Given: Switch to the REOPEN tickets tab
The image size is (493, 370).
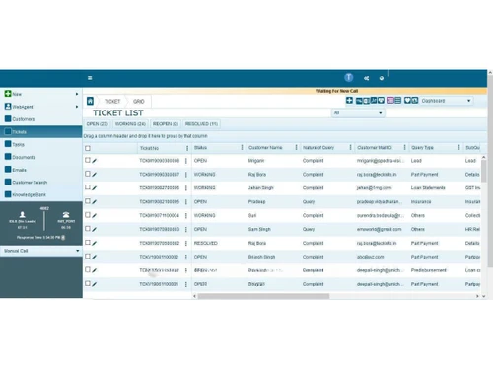Looking at the screenshot, I should pyautogui.click(x=166, y=124).
